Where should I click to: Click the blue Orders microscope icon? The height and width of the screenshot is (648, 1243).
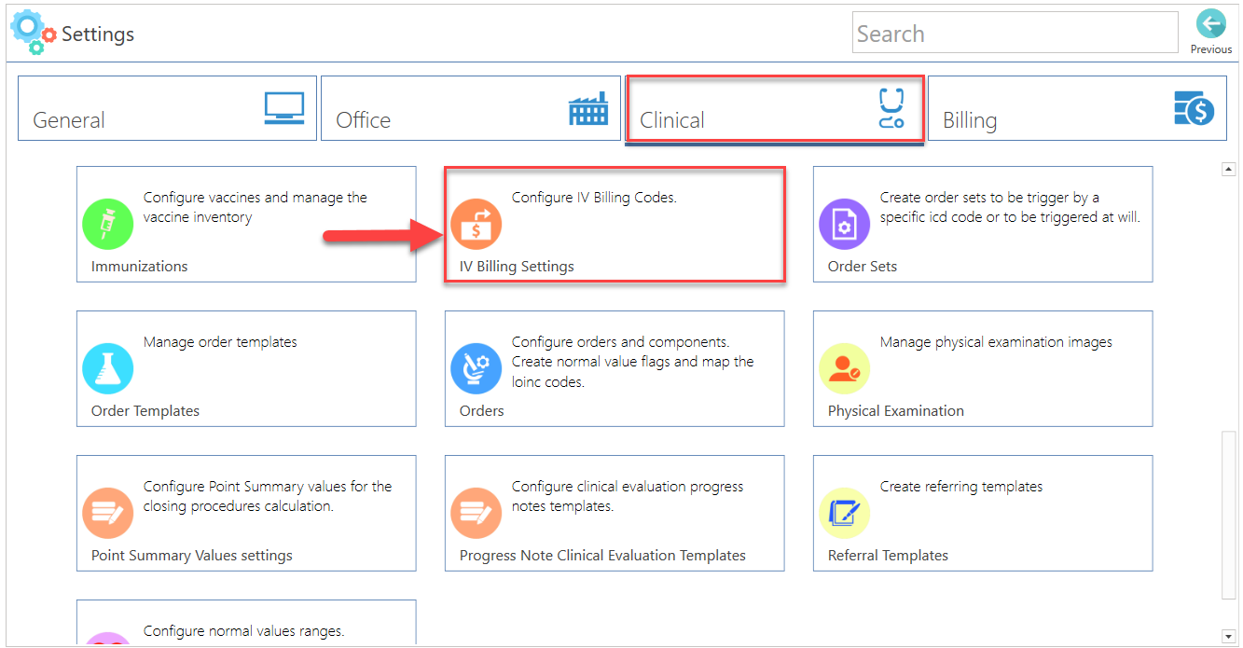click(476, 368)
